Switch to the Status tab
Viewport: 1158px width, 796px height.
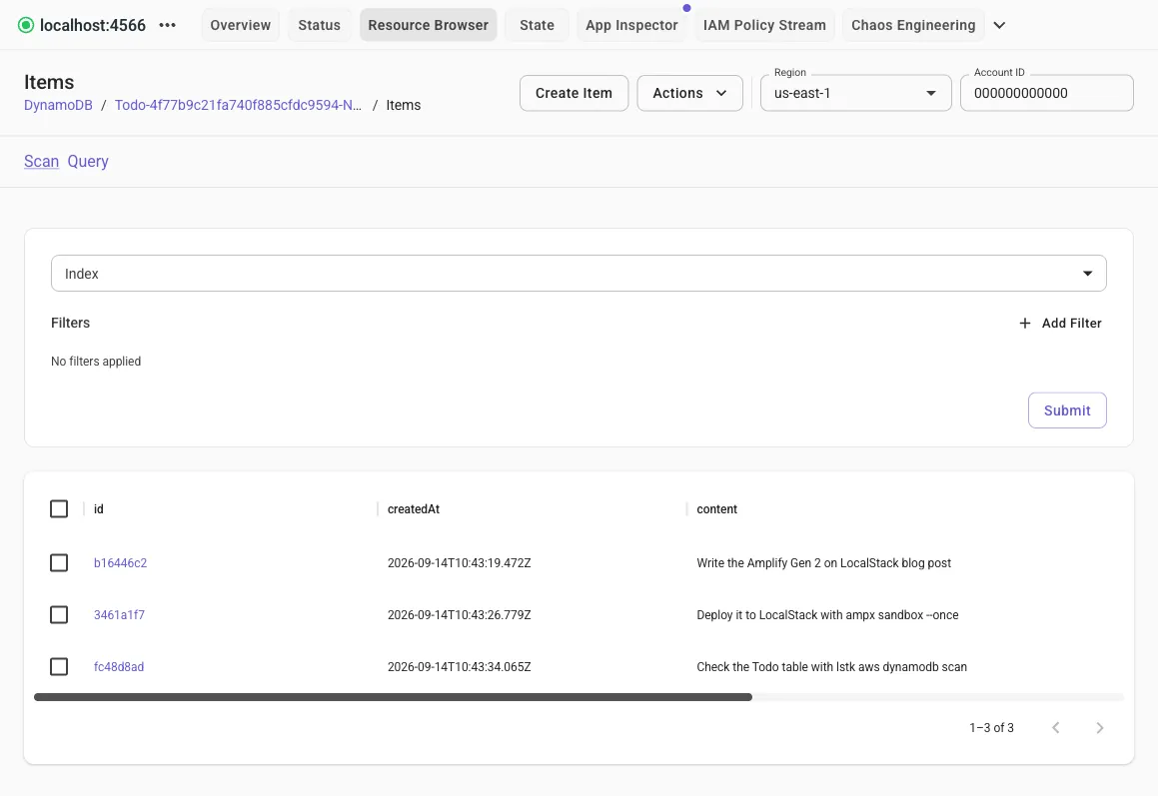click(x=319, y=25)
